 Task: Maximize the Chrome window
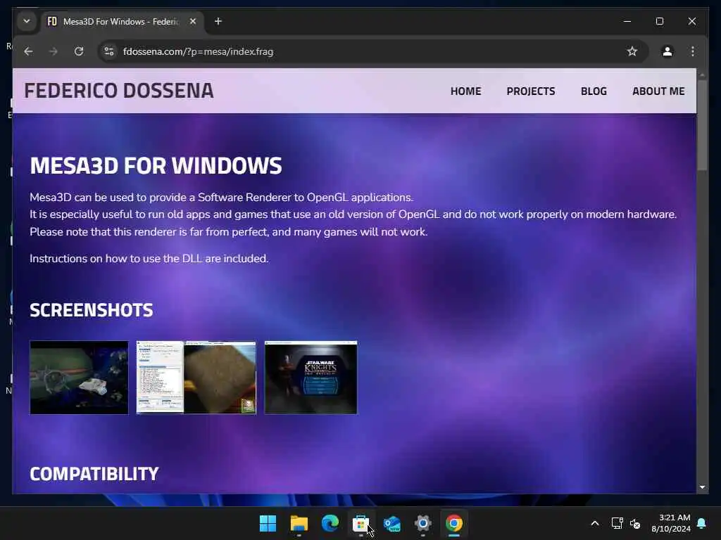[659, 21]
